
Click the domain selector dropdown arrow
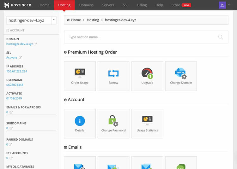pos(54,20)
